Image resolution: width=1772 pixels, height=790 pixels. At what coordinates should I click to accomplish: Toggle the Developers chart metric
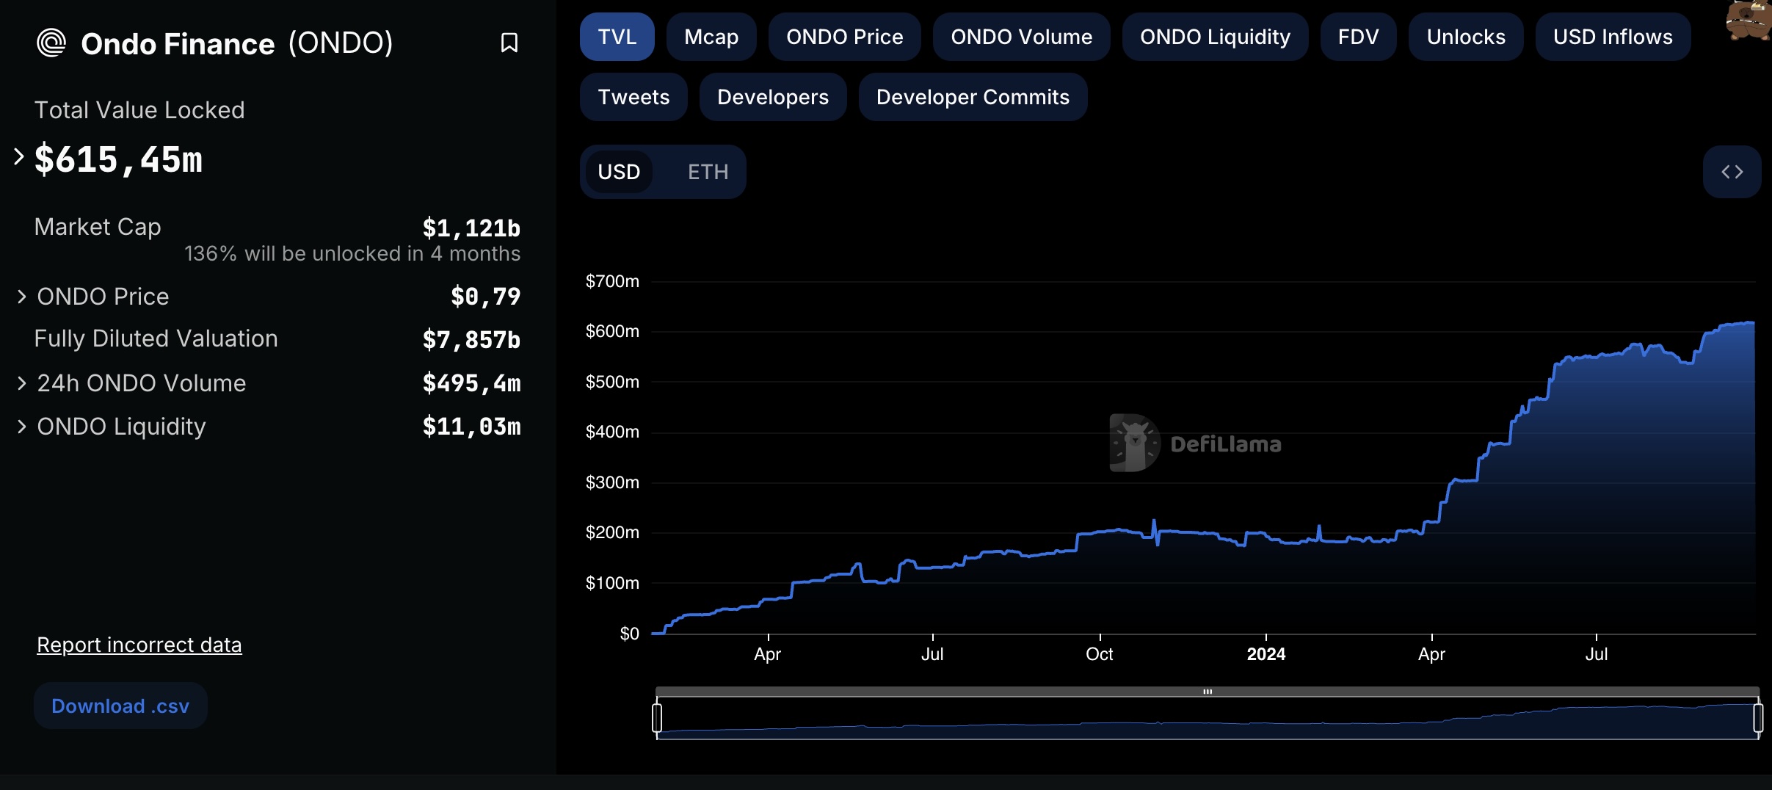(x=773, y=97)
